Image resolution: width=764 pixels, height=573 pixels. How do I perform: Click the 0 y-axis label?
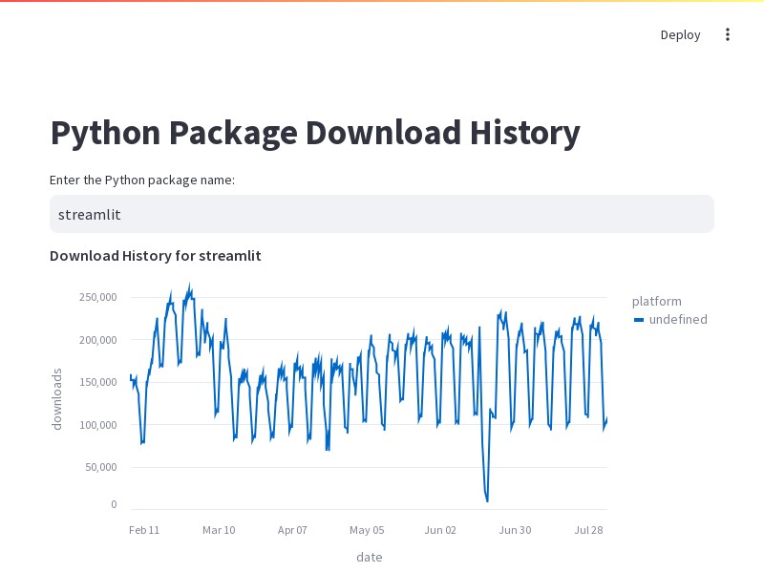coord(114,504)
